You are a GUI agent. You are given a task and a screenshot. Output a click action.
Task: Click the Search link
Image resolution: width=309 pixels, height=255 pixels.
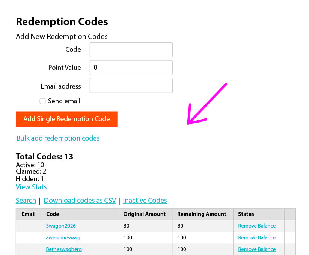(26, 201)
